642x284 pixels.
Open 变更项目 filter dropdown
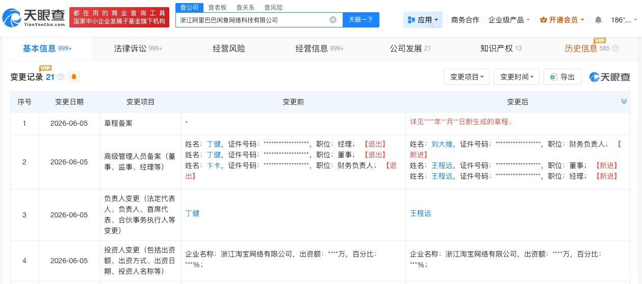[x=467, y=77]
